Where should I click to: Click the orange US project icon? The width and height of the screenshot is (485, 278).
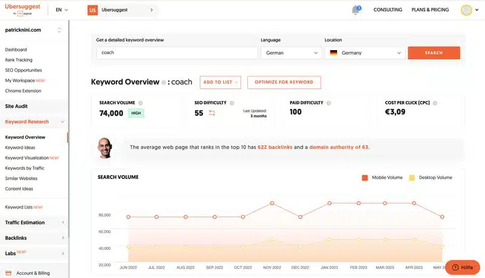tap(93, 10)
